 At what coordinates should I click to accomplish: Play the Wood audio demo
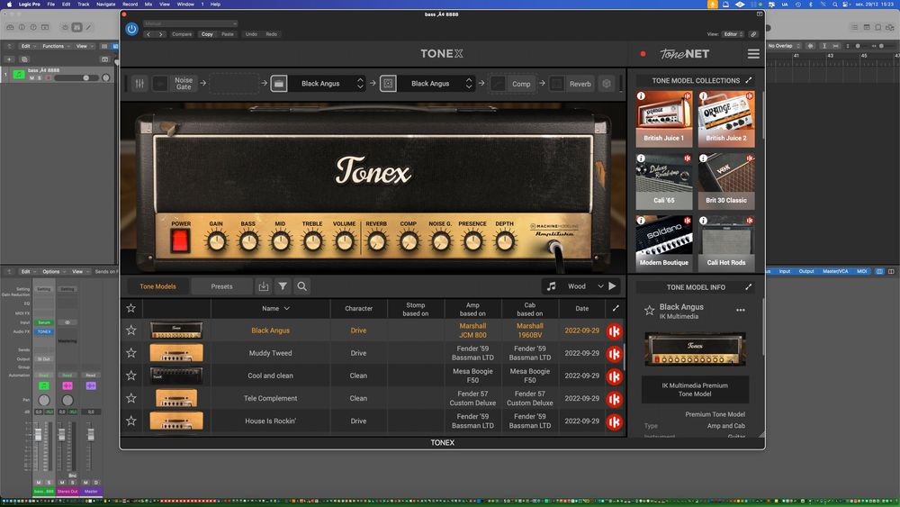click(x=613, y=286)
